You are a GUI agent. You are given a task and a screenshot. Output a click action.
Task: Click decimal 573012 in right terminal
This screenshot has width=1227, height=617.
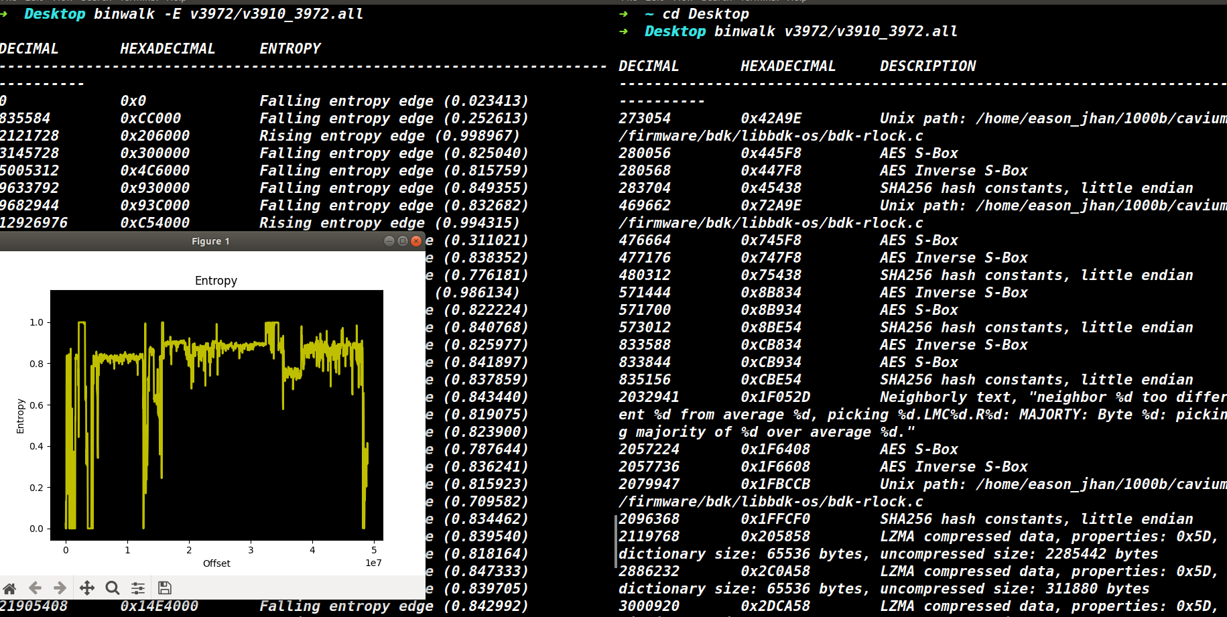click(645, 328)
